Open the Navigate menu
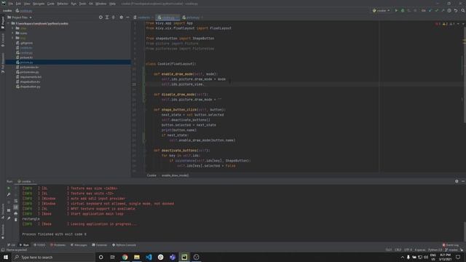 click(x=39, y=4)
